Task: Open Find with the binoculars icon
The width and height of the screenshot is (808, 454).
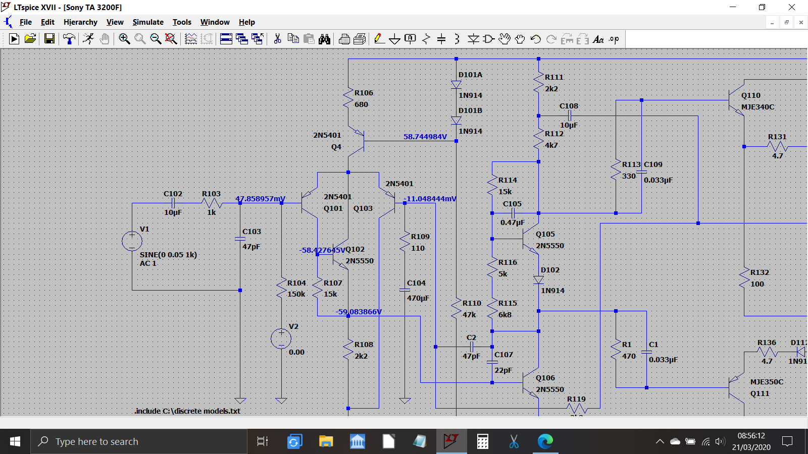Action: pos(324,39)
